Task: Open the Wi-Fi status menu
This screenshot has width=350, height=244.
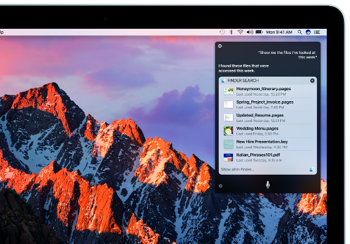Action: tap(240, 32)
